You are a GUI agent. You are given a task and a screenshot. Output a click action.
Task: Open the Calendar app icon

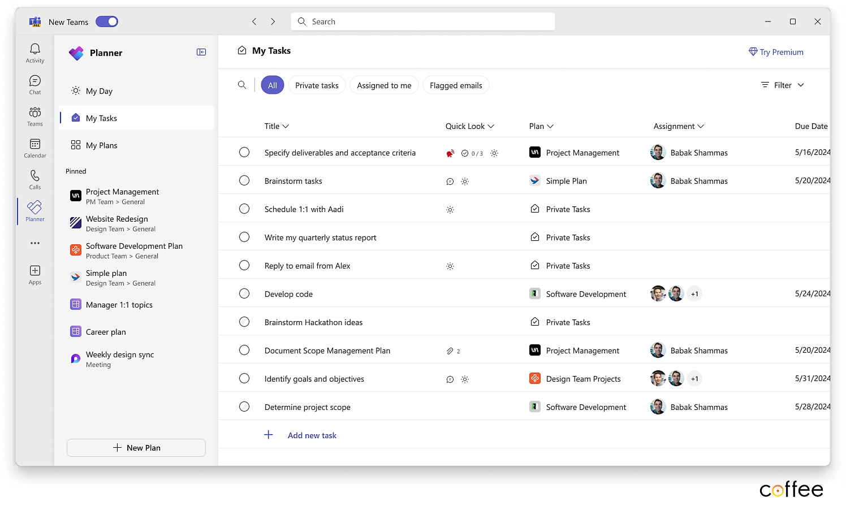35,144
